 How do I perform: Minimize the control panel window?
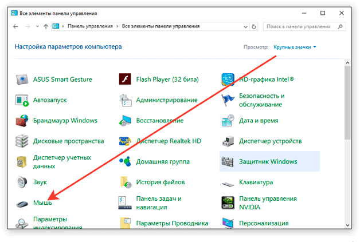pyautogui.click(x=304, y=13)
